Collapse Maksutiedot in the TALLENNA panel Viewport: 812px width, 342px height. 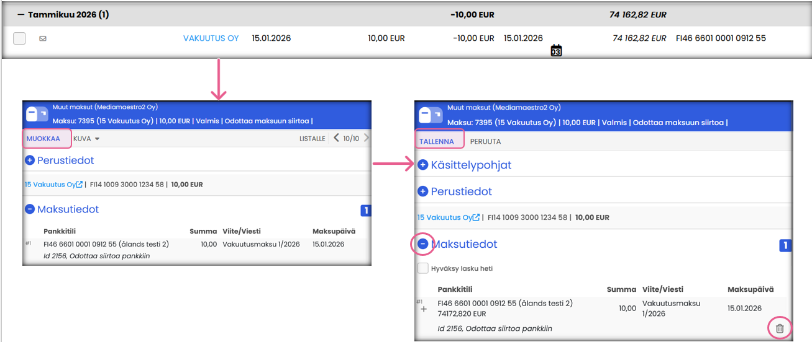[423, 244]
